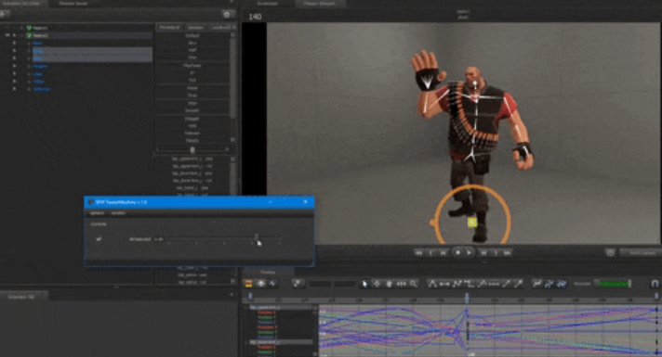
Task: Select the Procedural presets tab
Action: (169, 27)
